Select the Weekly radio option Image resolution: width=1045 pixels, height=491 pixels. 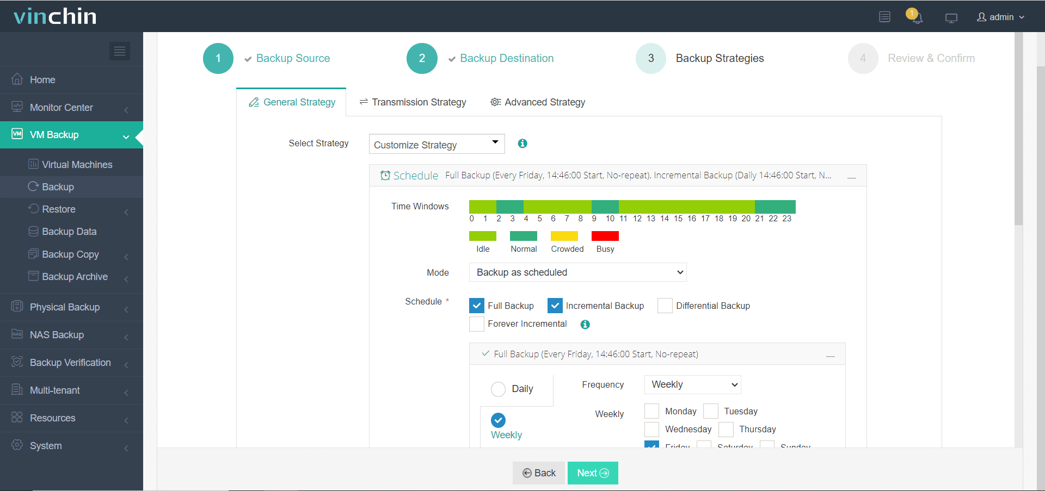(x=498, y=420)
